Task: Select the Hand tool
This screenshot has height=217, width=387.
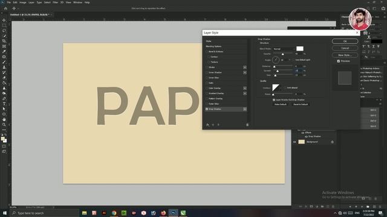Action: click(4, 119)
